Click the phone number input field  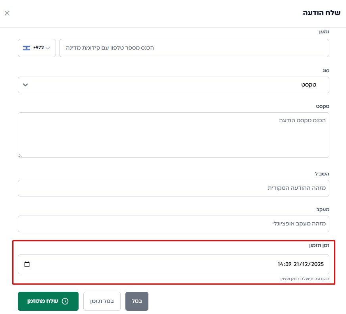click(x=194, y=48)
